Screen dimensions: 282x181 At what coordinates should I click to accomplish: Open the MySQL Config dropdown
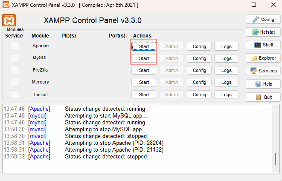[199, 58]
